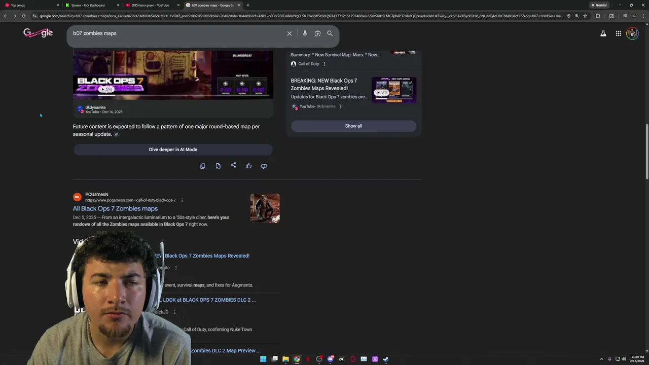Export the AI overview
Image resolution: width=649 pixels, height=365 pixels.
[218, 166]
